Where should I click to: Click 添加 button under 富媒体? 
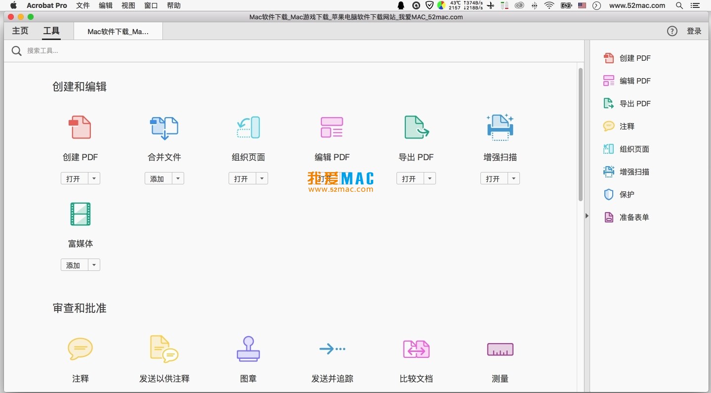click(x=75, y=265)
